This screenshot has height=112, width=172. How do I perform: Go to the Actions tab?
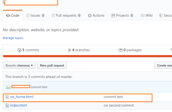pyautogui.click(x=96, y=15)
